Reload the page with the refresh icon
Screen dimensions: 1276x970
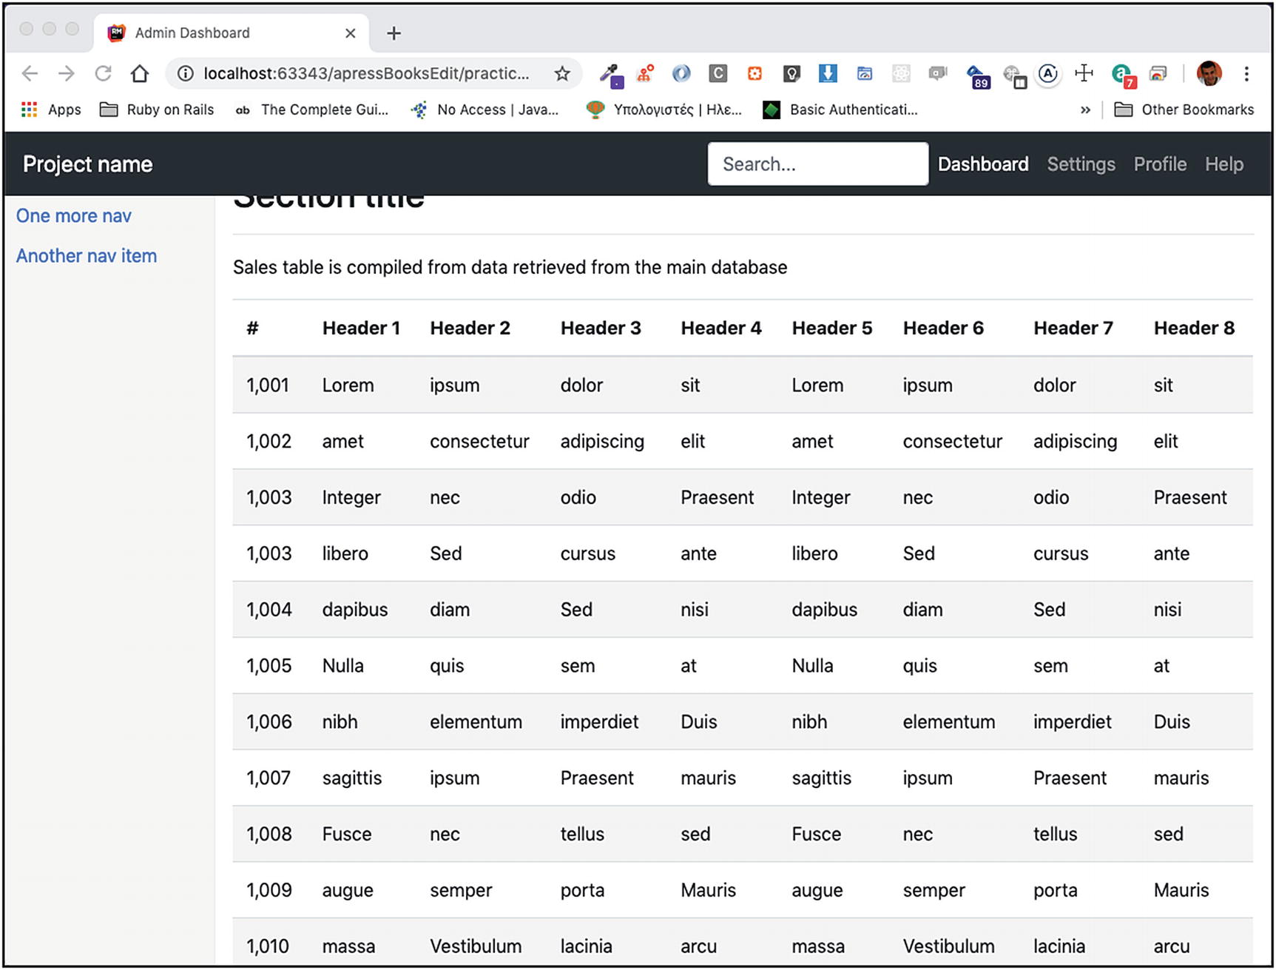(103, 73)
